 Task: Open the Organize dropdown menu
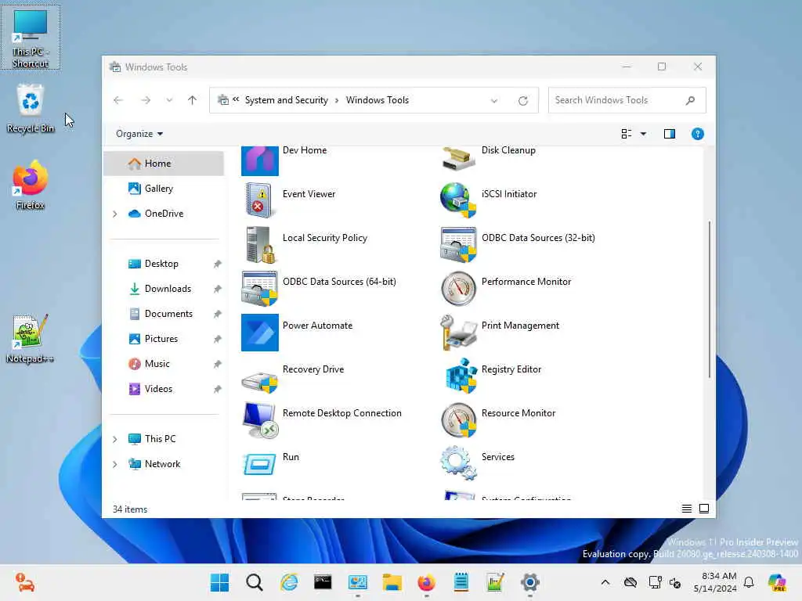pos(139,134)
